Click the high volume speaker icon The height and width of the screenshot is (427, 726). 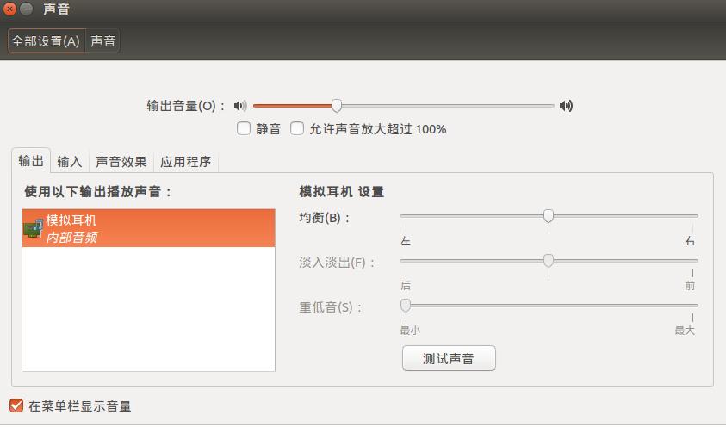[566, 106]
